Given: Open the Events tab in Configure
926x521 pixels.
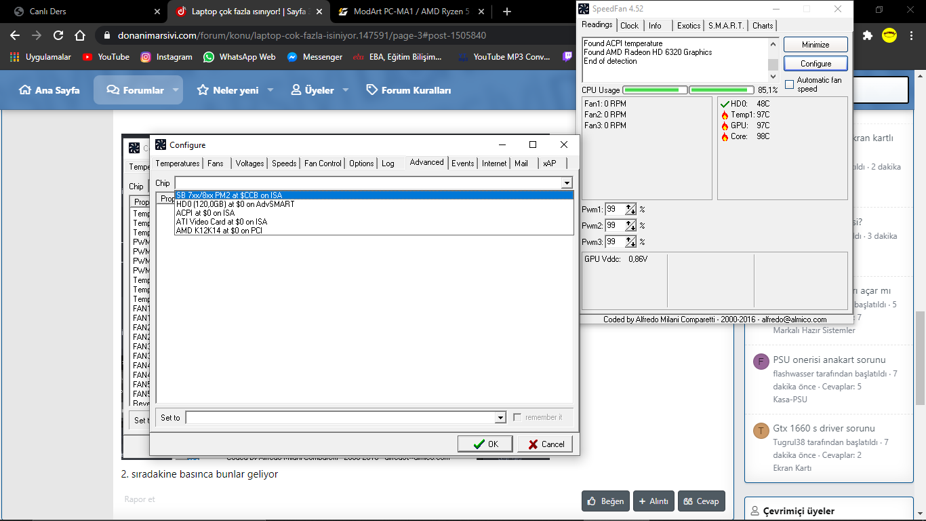Looking at the screenshot, I should 463,163.
